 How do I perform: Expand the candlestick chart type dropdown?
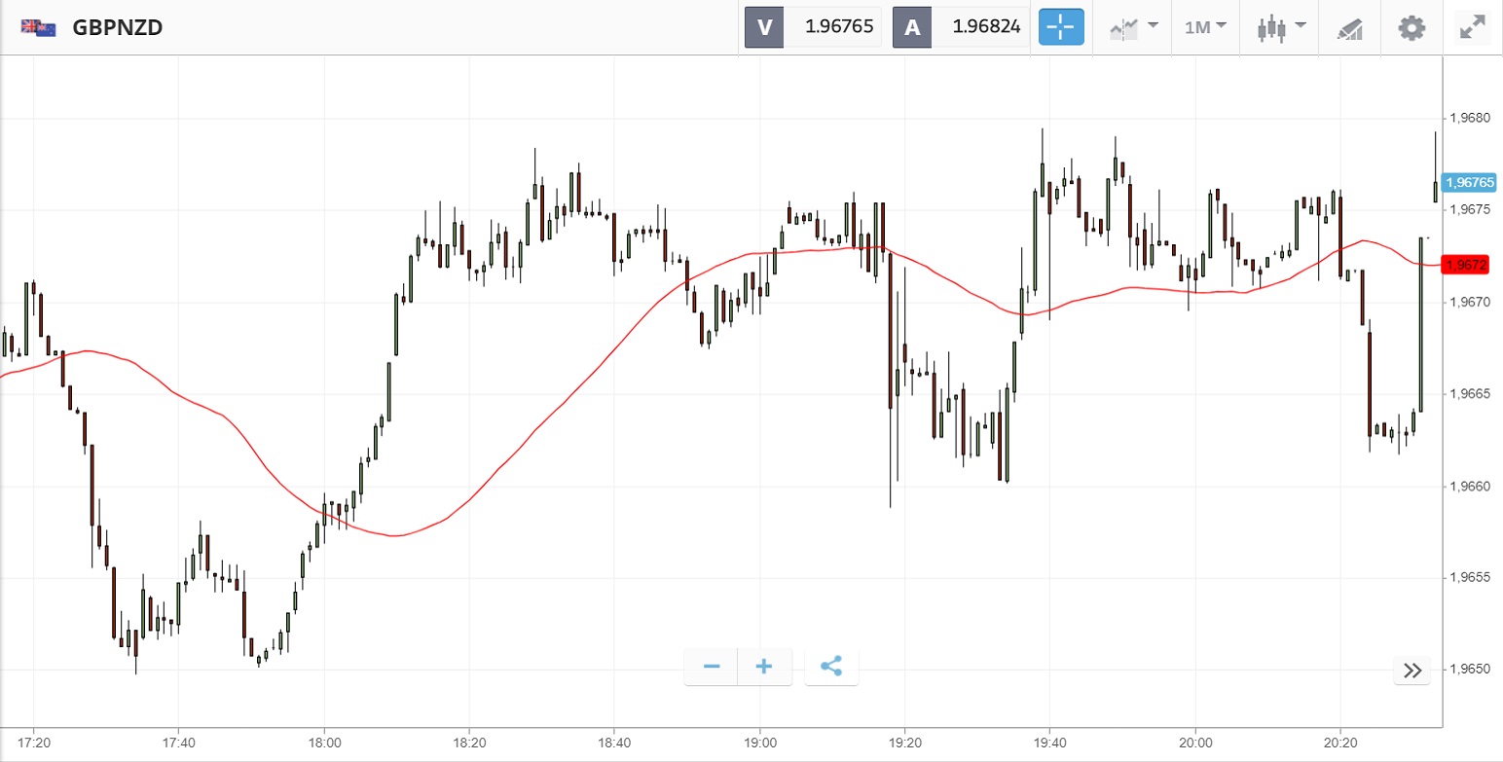point(1280,27)
